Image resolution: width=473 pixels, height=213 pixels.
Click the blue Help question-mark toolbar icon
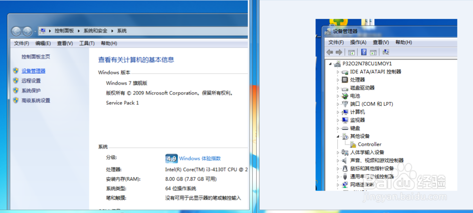[x=364, y=52]
